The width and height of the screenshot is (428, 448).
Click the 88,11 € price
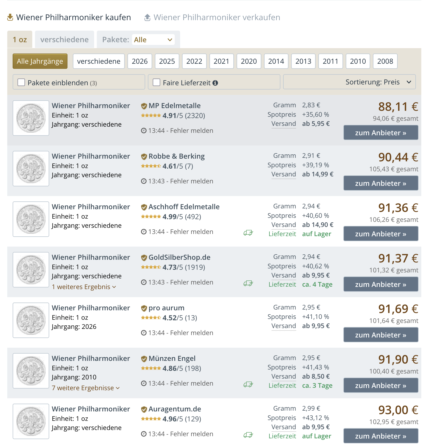(x=398, y=107)
